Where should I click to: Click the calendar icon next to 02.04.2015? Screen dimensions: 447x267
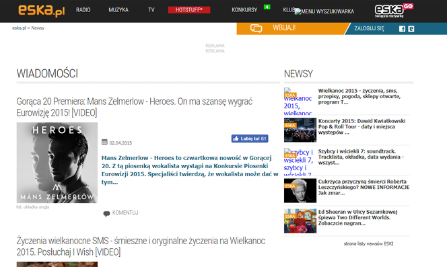click(104, 142)
